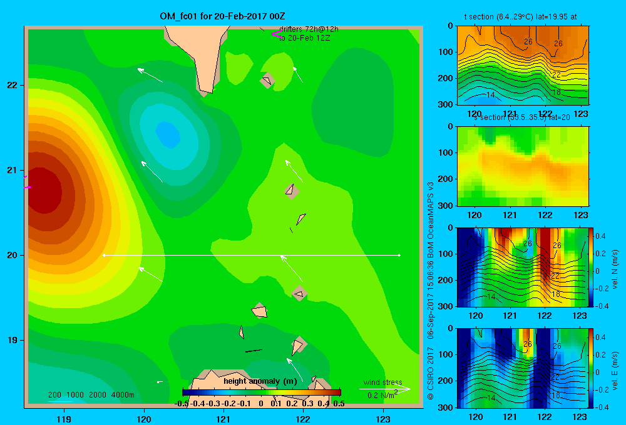Click the "0.5" end of height anomaly scale

(339, 404)
